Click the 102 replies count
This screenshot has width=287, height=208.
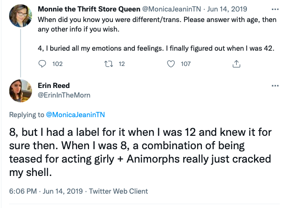(x=57, y=63)
